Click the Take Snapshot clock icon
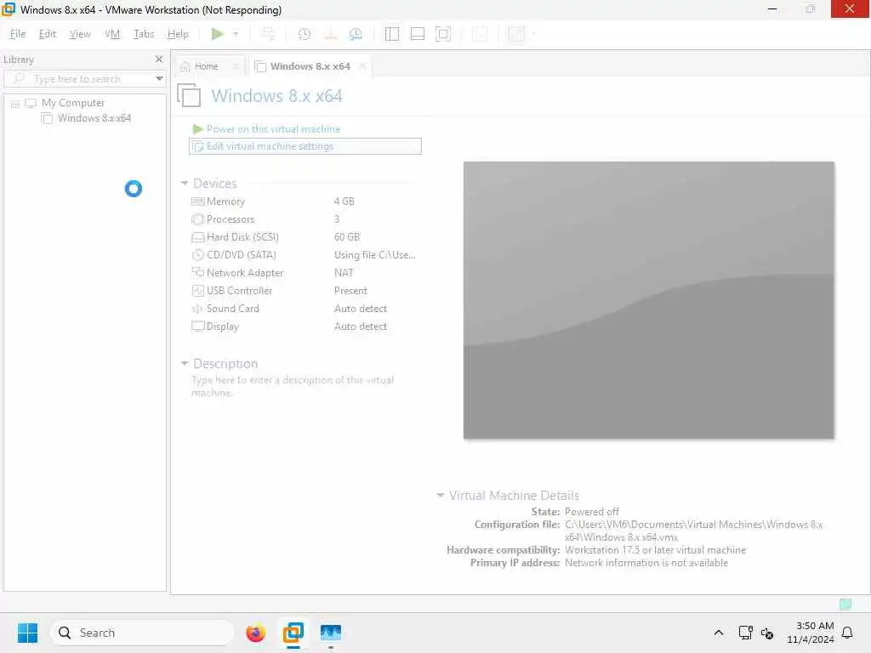The width and height of the screenshot is (871, 653). 304,34
